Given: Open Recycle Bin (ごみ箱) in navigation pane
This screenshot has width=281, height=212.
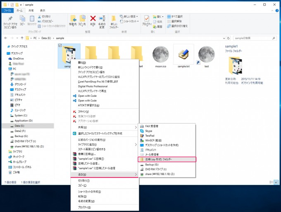Looking at the screenshot, I should click(x=14, y=172).
